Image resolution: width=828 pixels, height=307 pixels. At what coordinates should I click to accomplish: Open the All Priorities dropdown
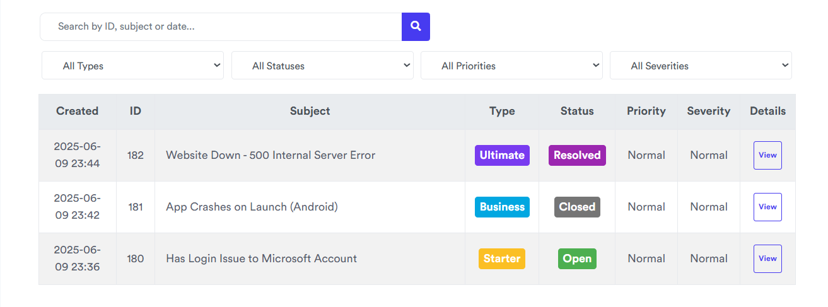511,66
